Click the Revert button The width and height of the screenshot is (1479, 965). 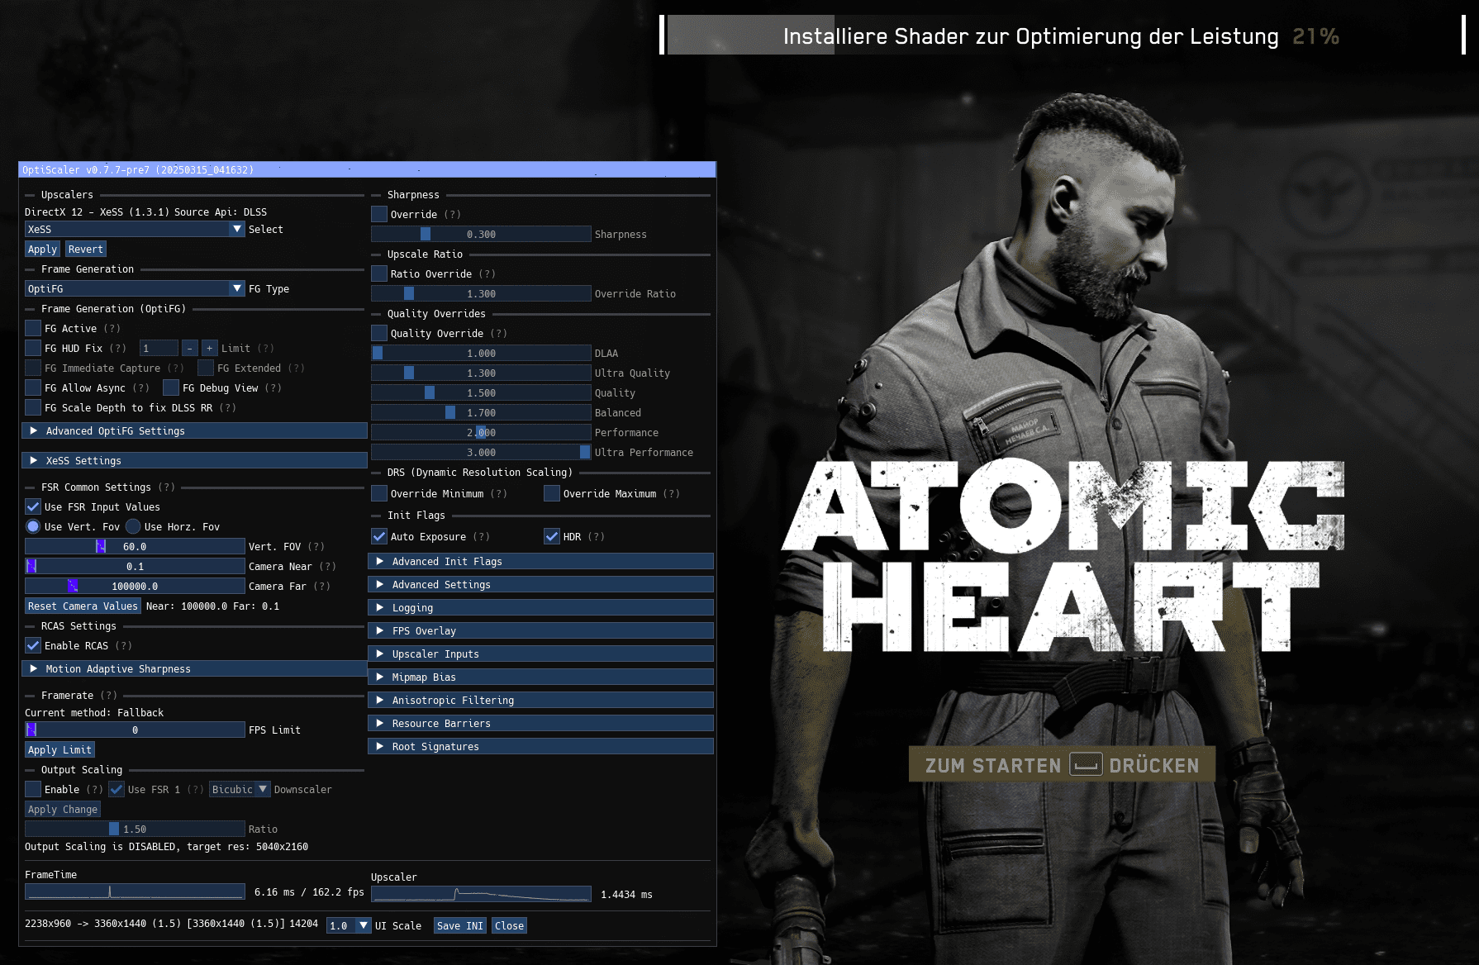pyautogui.click(x=85, y=250)
